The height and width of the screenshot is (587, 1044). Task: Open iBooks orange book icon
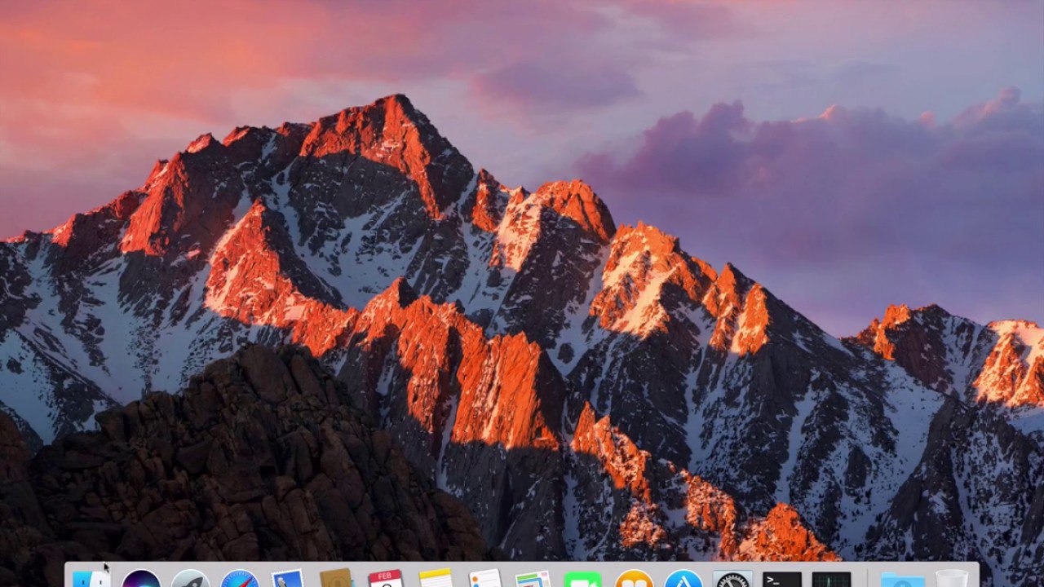[634, 578]
